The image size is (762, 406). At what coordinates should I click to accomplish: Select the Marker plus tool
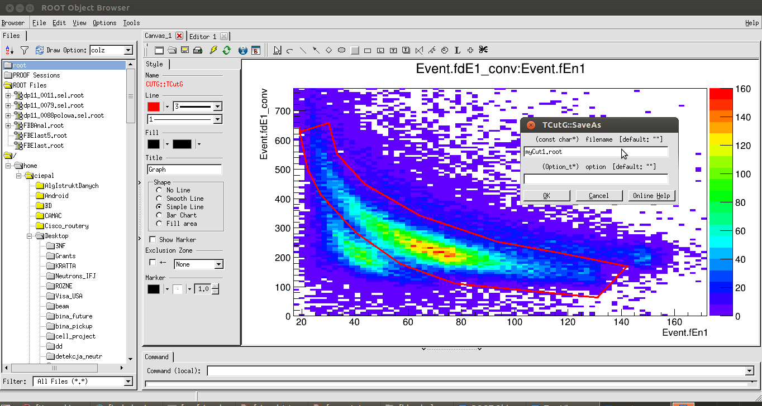point(470,50)
